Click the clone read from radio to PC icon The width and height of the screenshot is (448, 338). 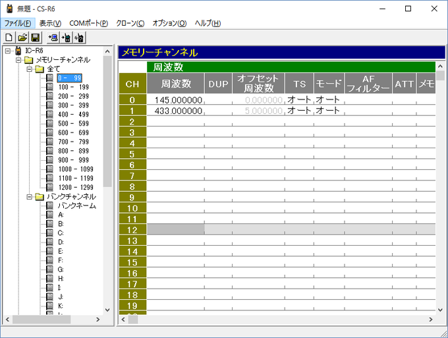tap(53, 38)
